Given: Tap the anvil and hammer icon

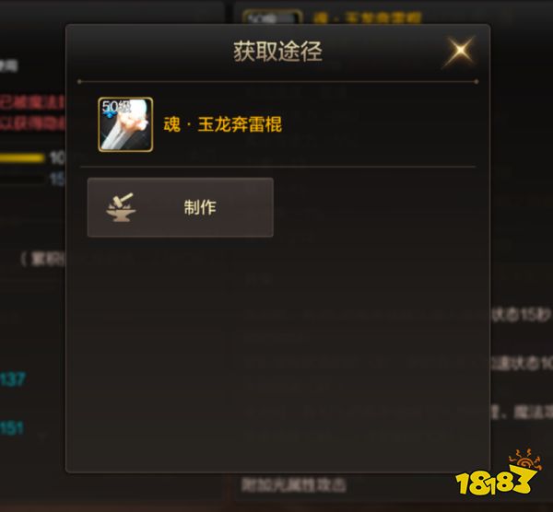Looking at the screenshot, I should coord(121,207).
